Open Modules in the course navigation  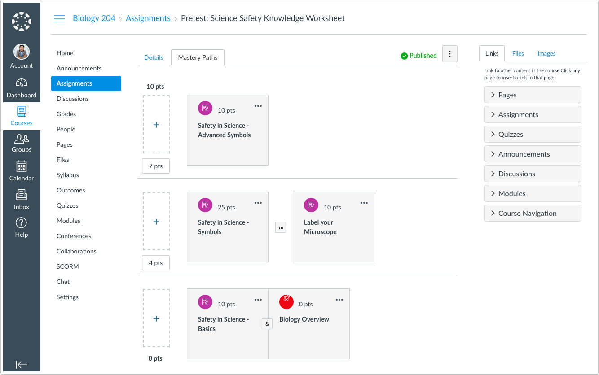tap(68, 221)
